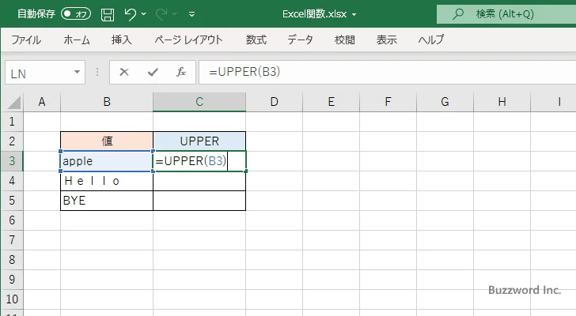
Task: Open the ホーム tab
Action: [77, 39]
